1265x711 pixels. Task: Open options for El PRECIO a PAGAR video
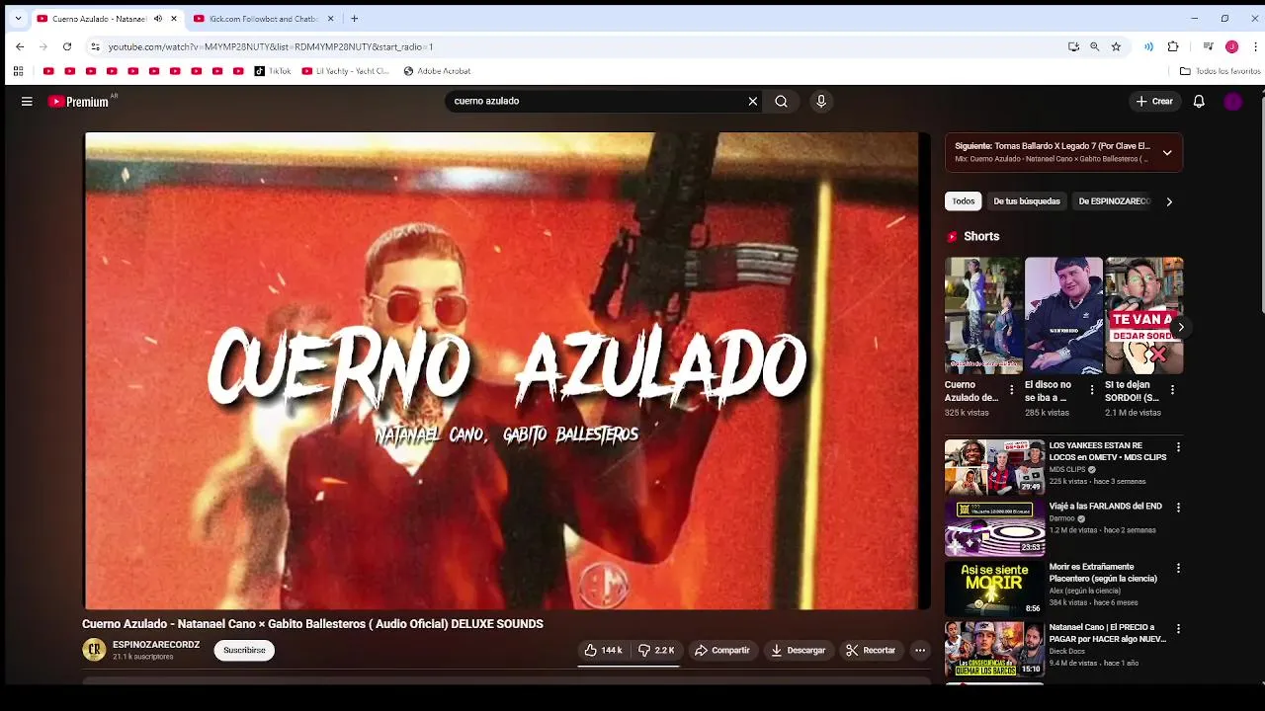pos(1178,629)
